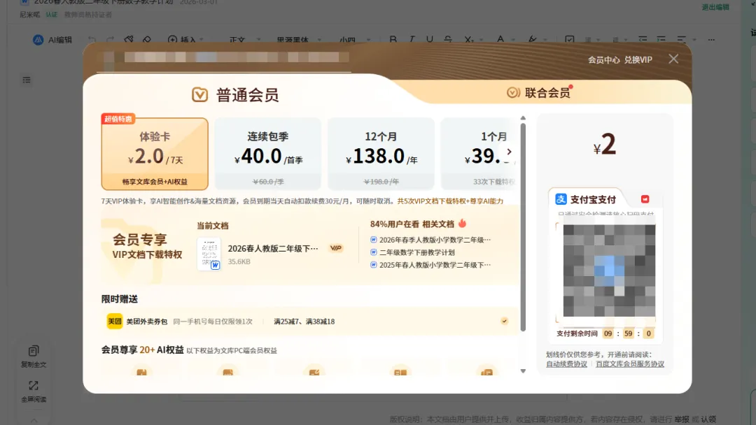
Task: Click the Alipay logo icon
Action: 561,199
